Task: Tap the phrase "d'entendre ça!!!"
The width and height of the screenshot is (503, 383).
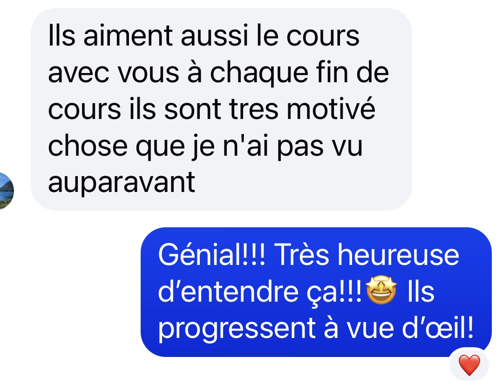Action: [x=260, y=292]
